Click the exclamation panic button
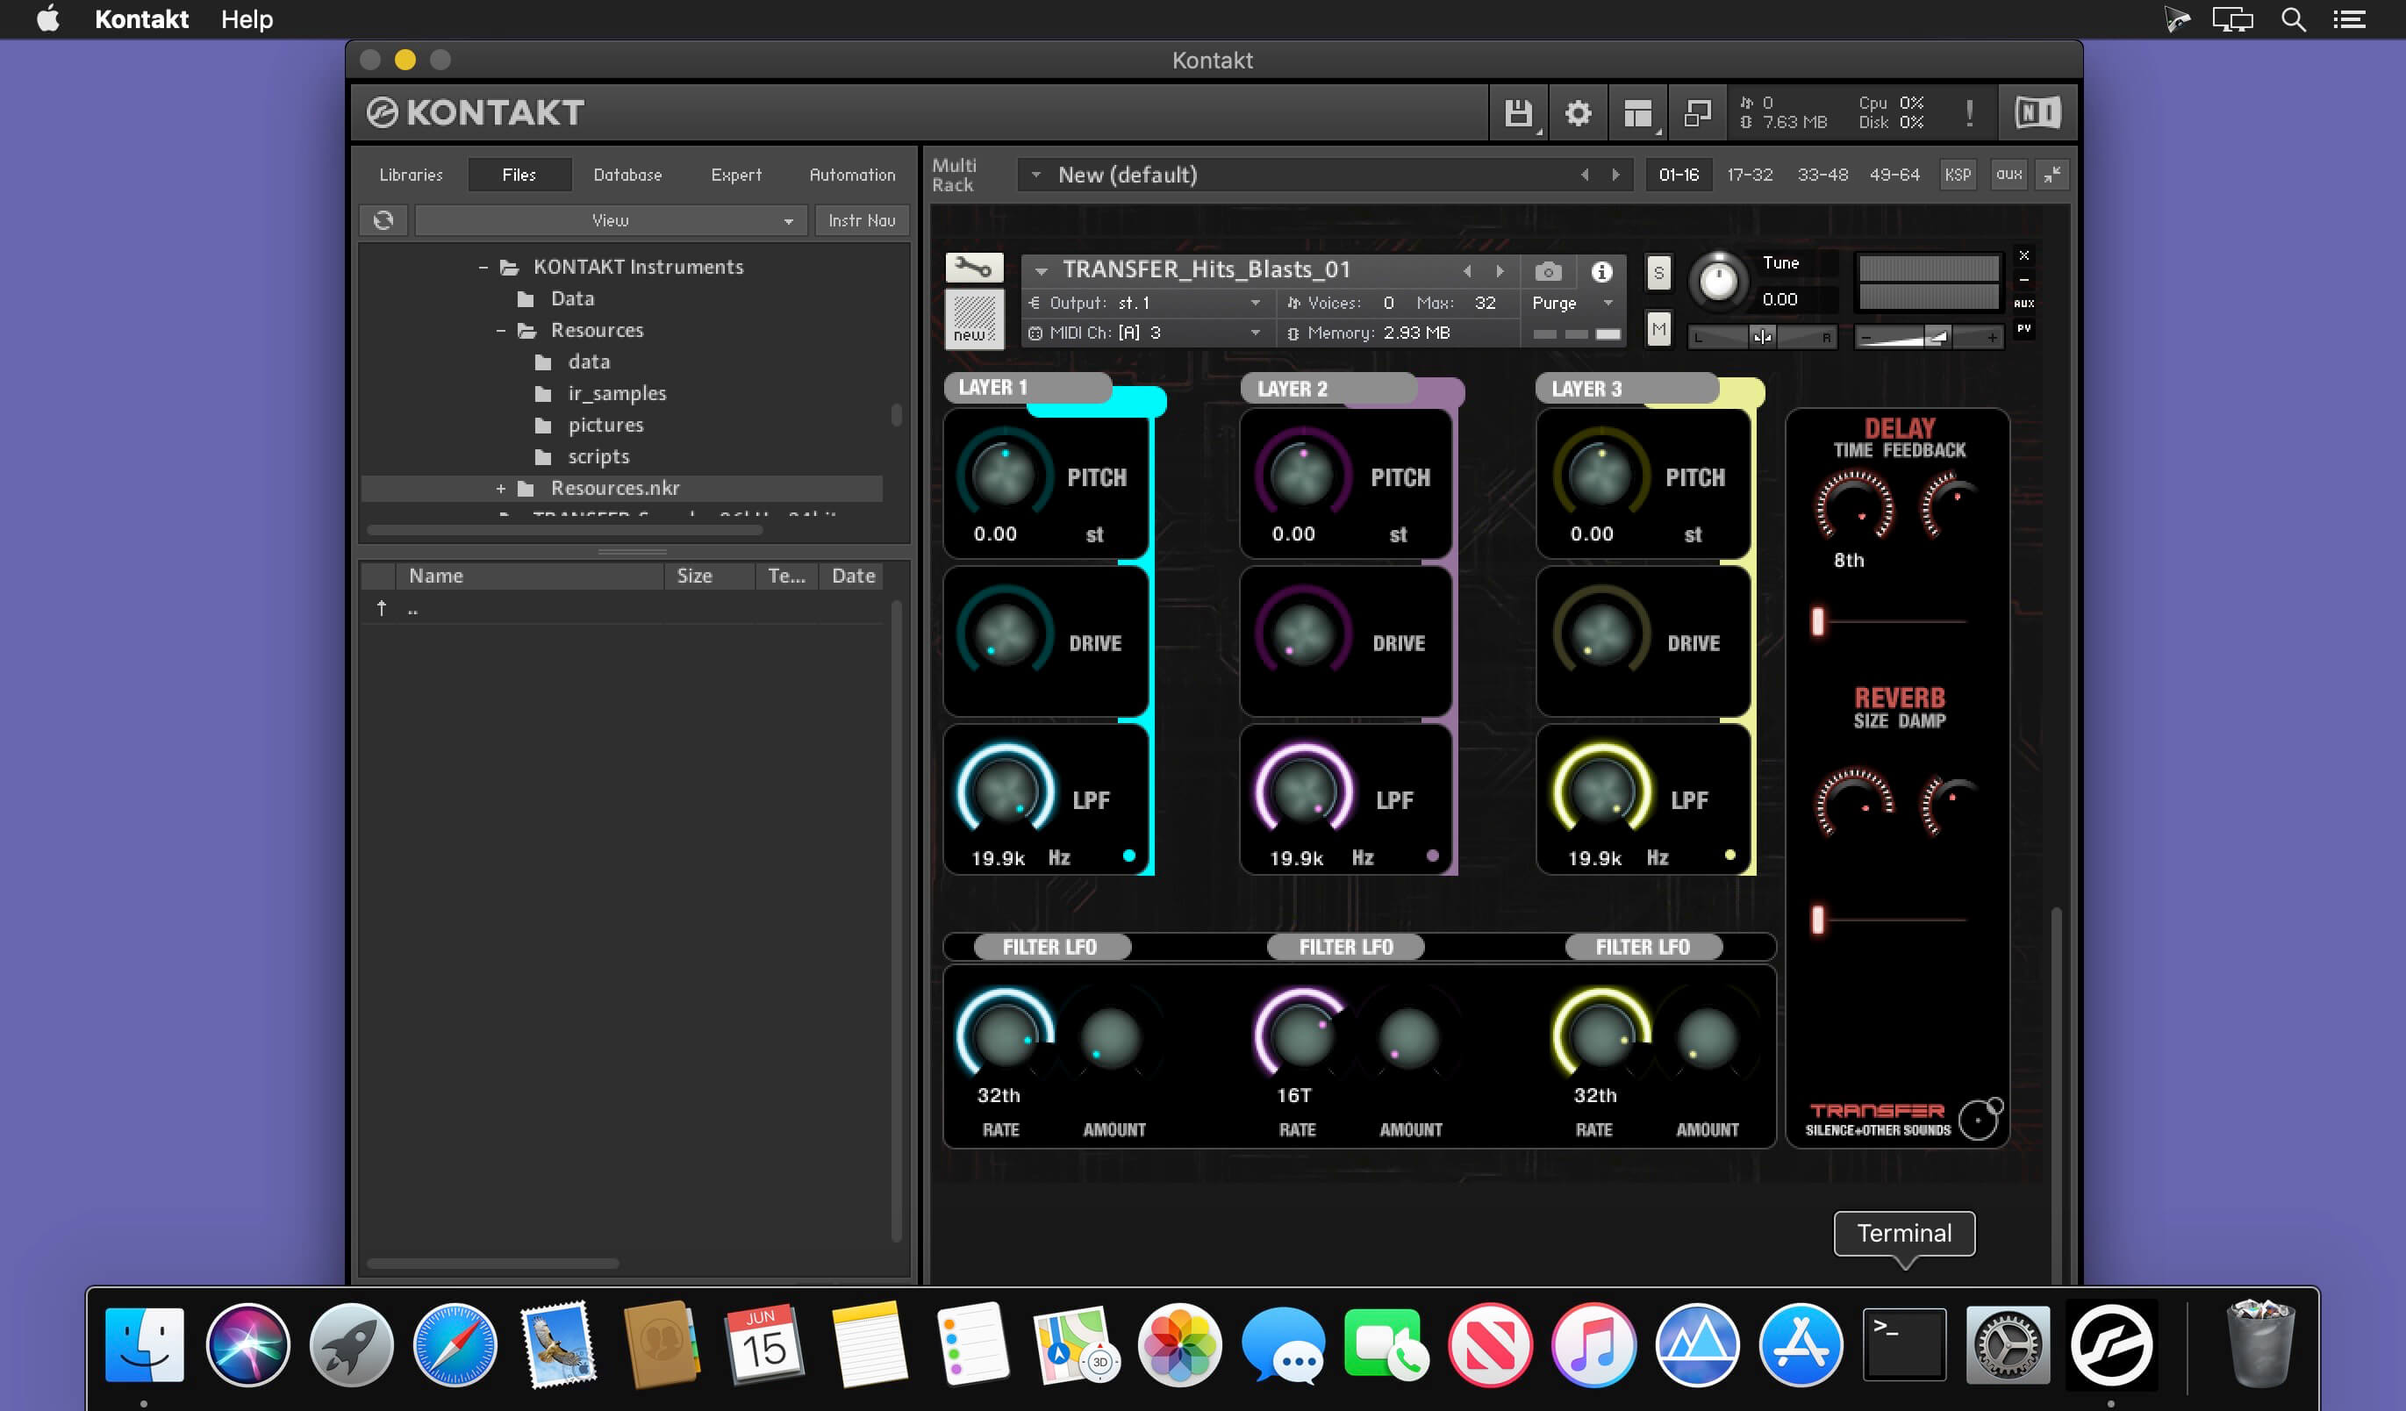 coord(1969,112)
